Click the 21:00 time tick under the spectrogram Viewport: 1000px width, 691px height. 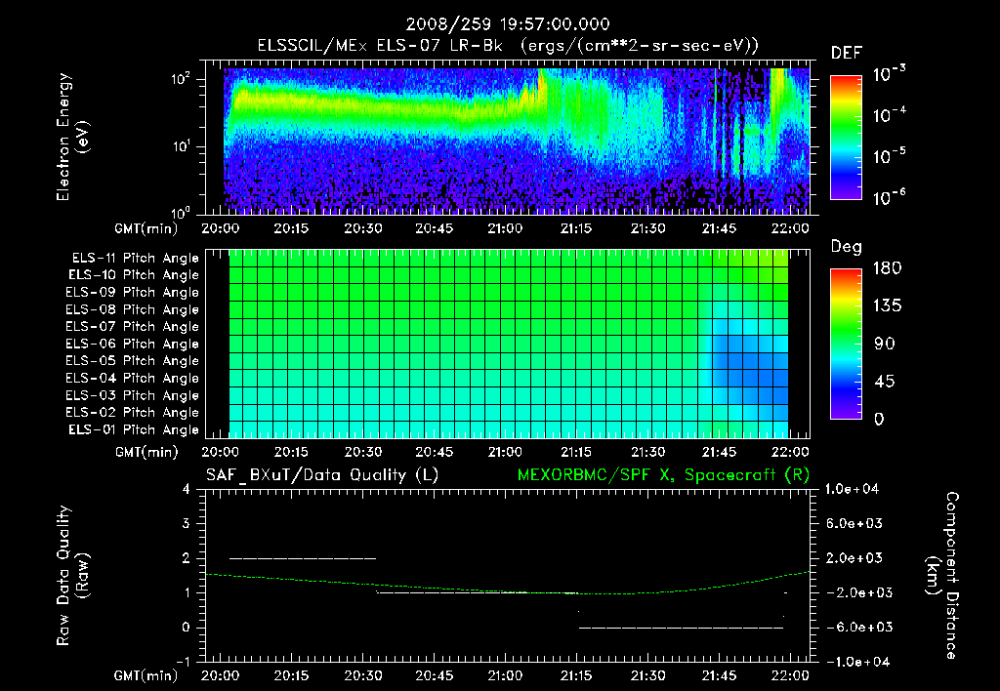[x=505, y=228]
